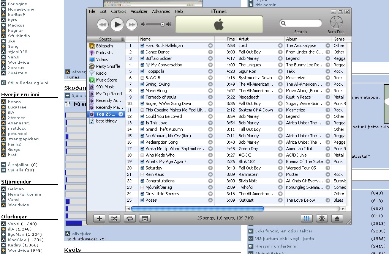This screenshot has width=389, height=254.
Task: Open the equalizer window button
Action: click(x=307, y=218)
